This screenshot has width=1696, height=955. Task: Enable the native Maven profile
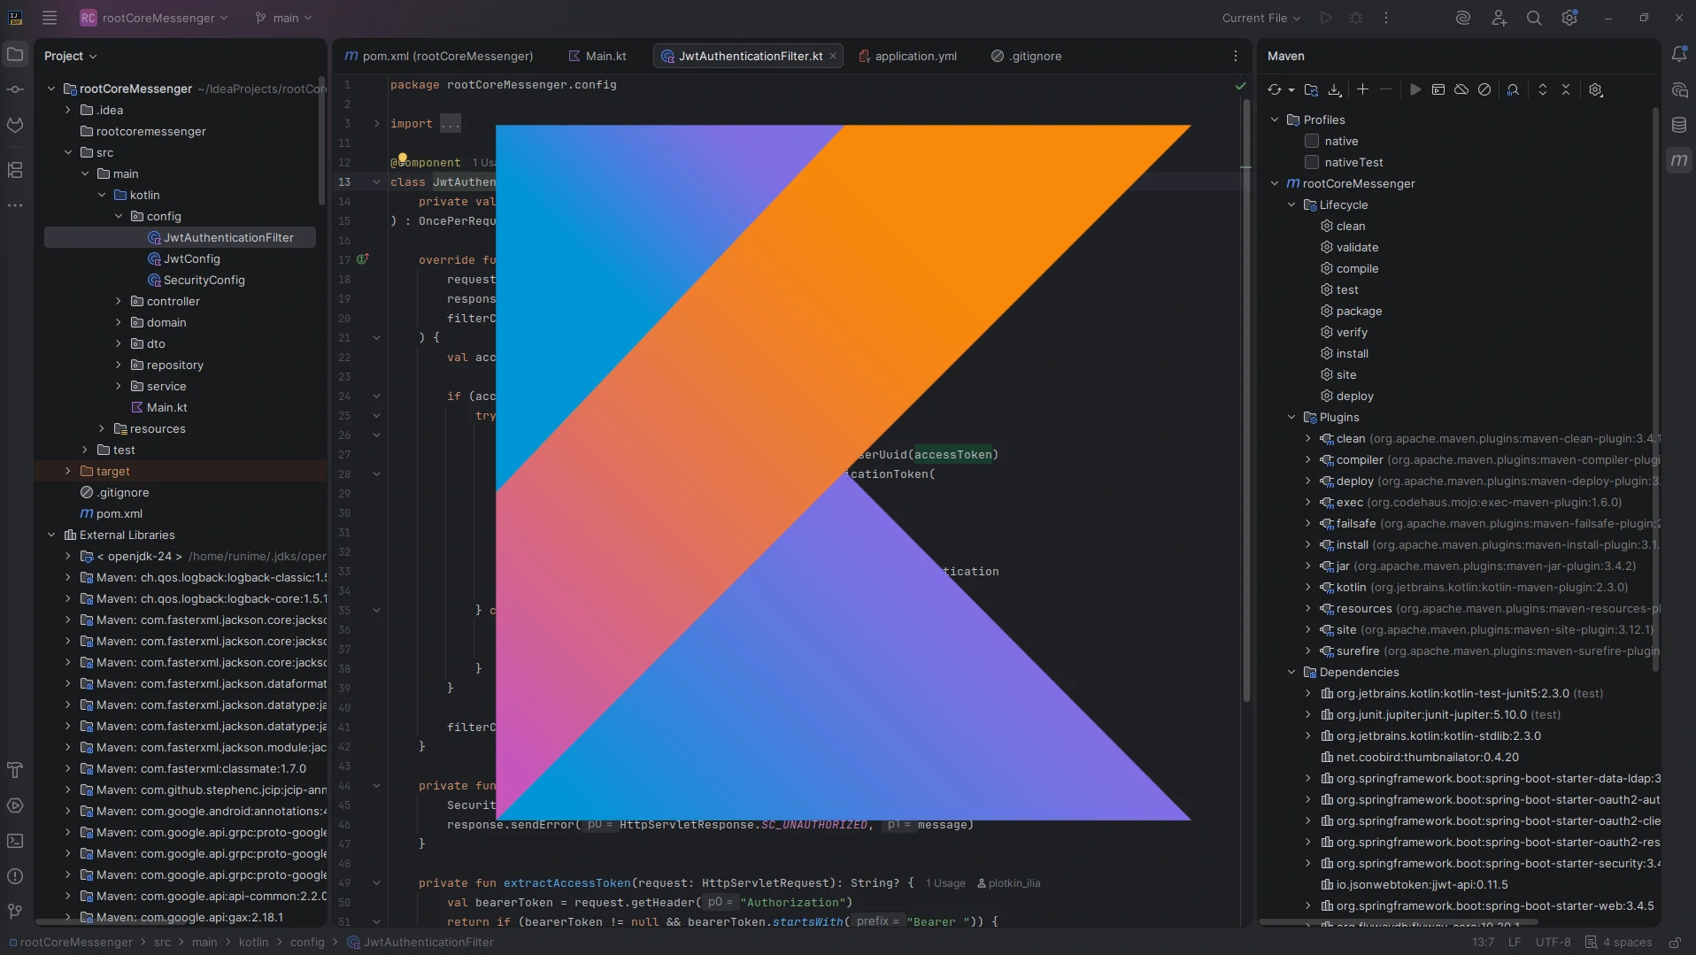point(1310,141)
